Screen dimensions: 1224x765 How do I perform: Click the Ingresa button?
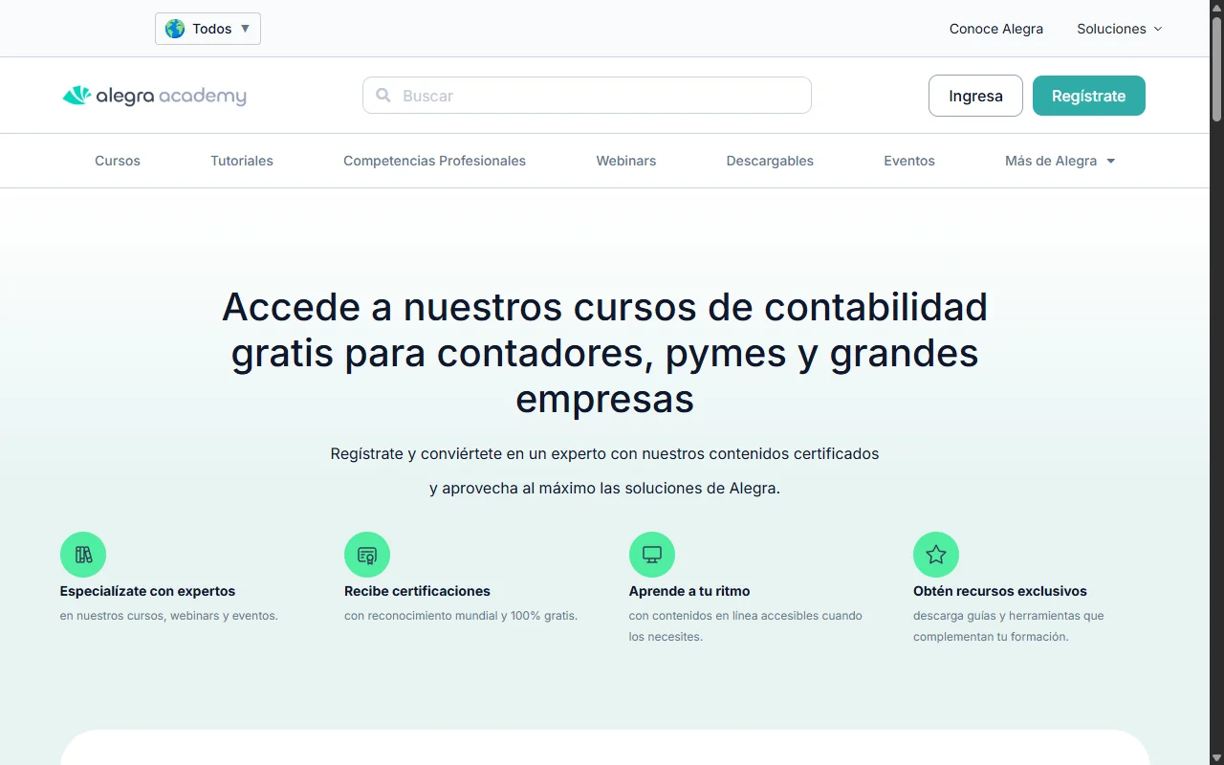point(975,96)
